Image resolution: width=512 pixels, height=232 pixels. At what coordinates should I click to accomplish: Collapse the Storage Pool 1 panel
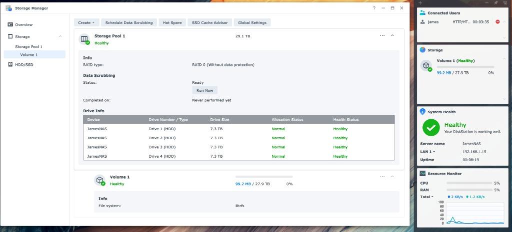pyautogui.click(x=392, y=36)
